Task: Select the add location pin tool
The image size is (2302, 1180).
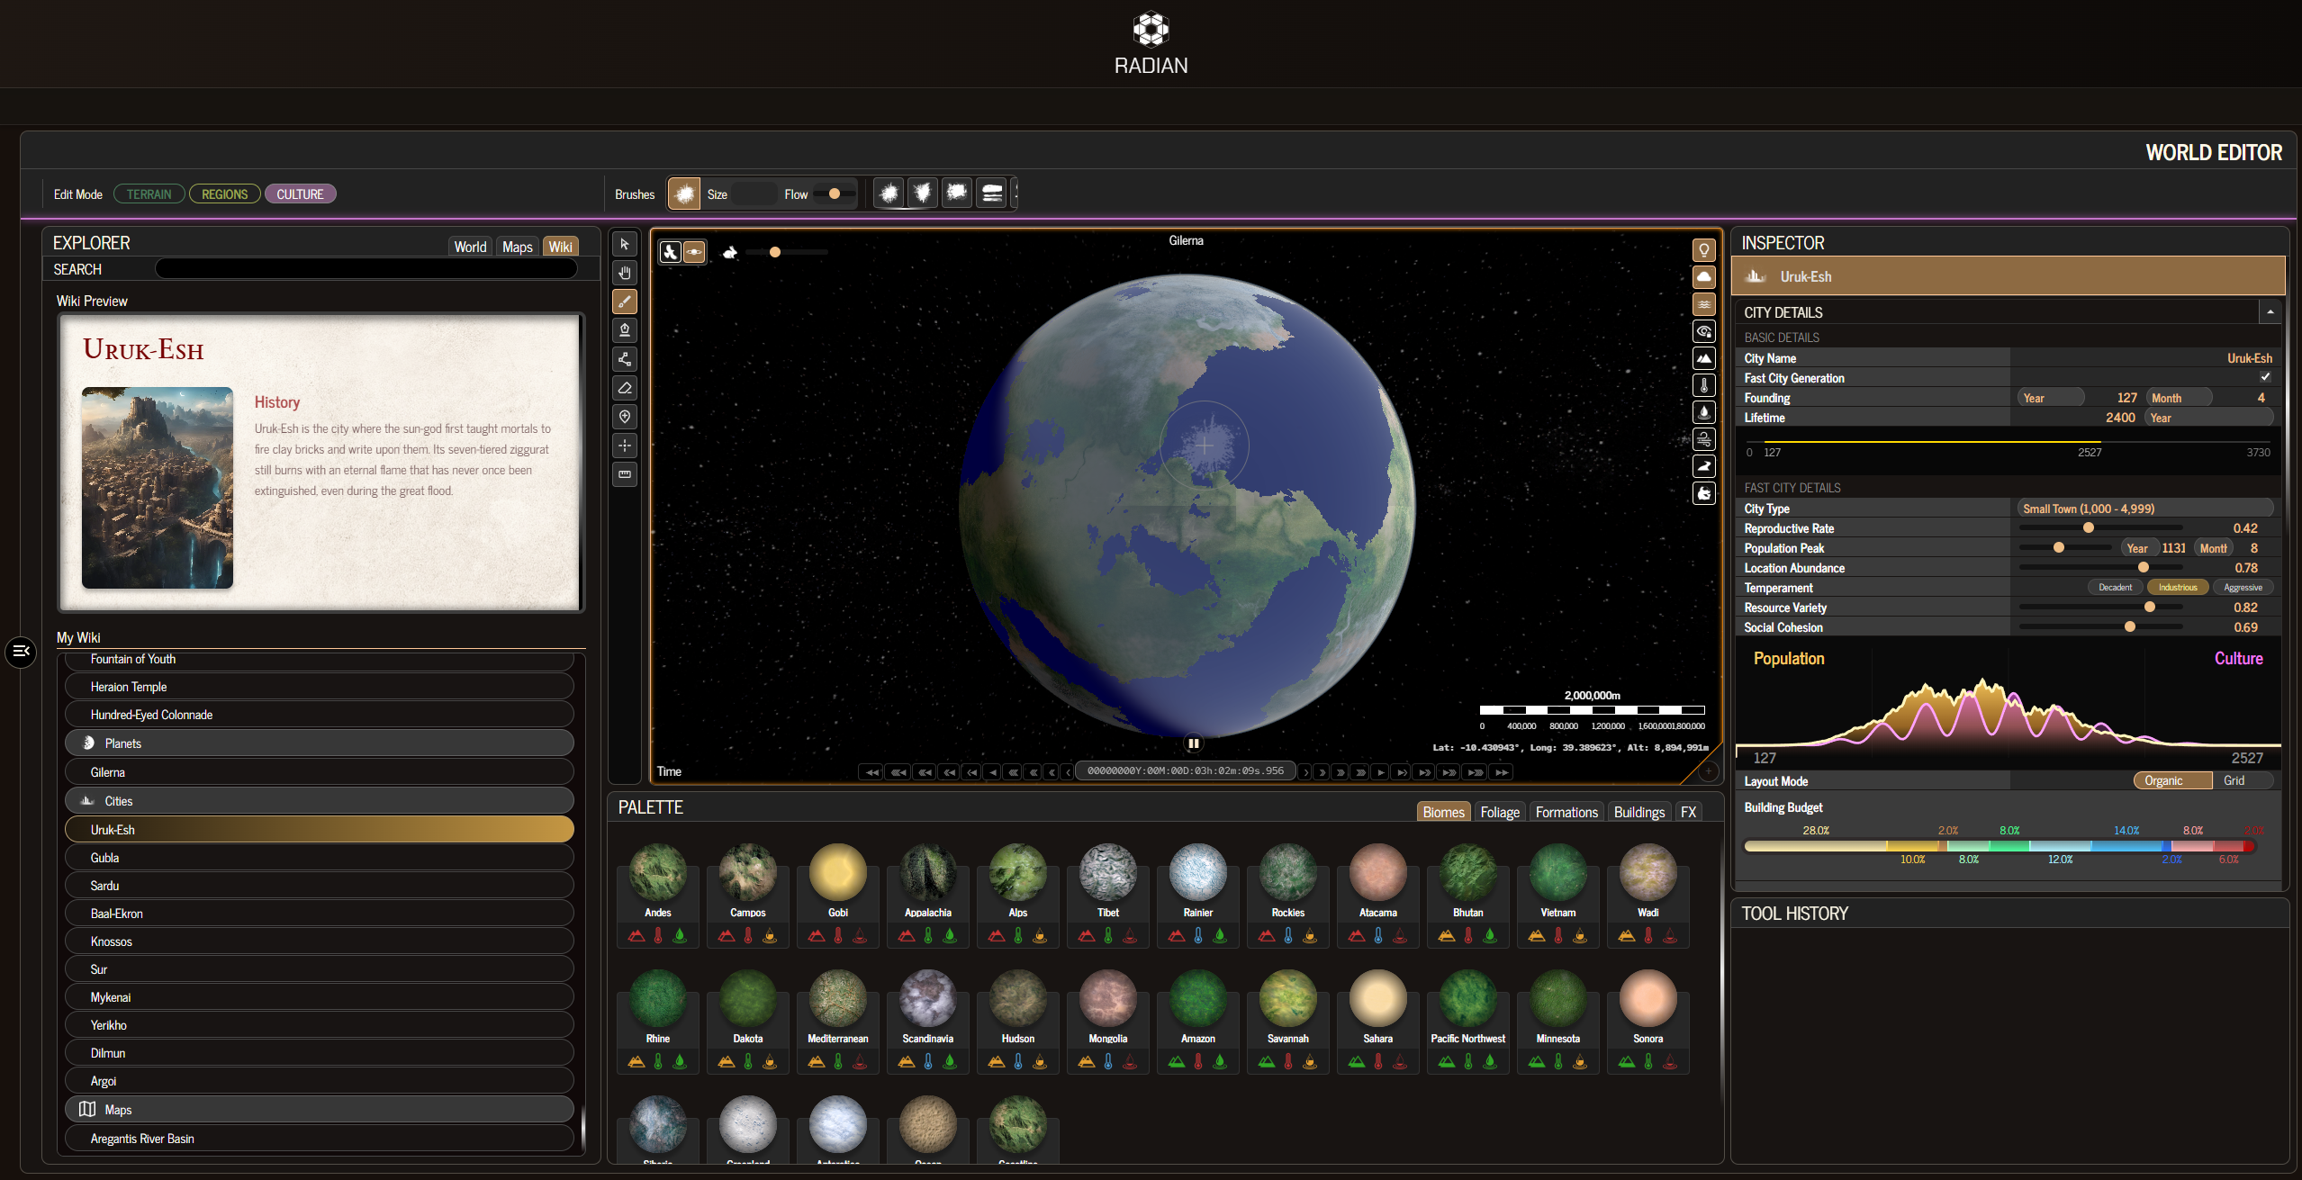Action: (x=625, y=417)
